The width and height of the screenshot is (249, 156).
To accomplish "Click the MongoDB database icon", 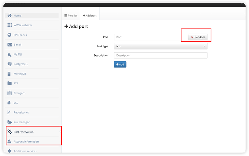I will 9,74.
